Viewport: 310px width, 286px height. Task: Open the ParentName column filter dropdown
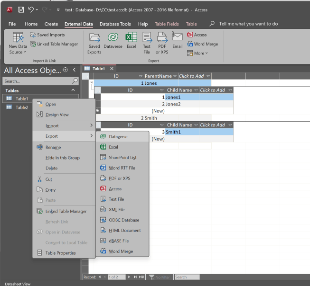coord(175,76)
